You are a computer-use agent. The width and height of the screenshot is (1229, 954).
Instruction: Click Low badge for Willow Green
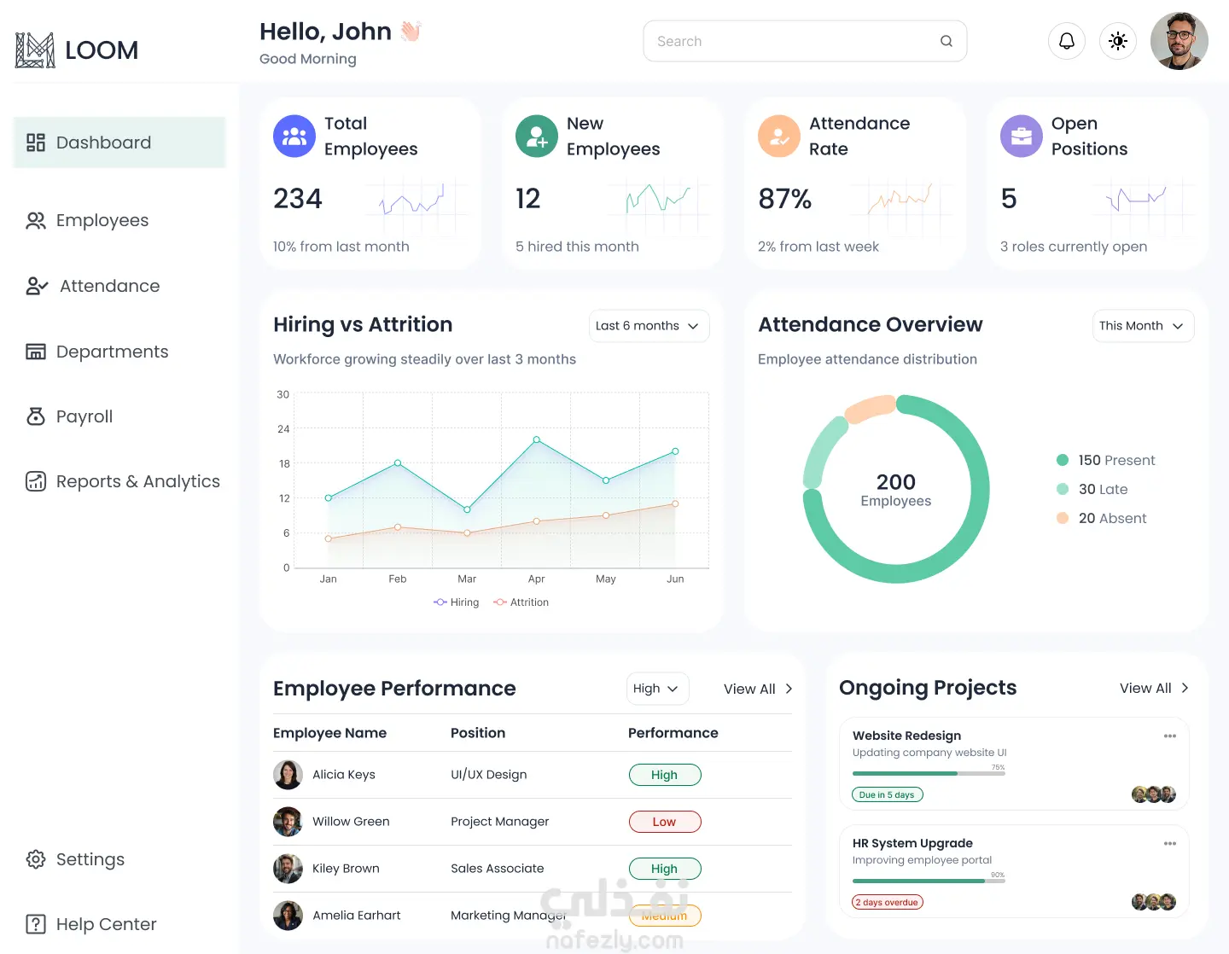(x=665, y=822)
